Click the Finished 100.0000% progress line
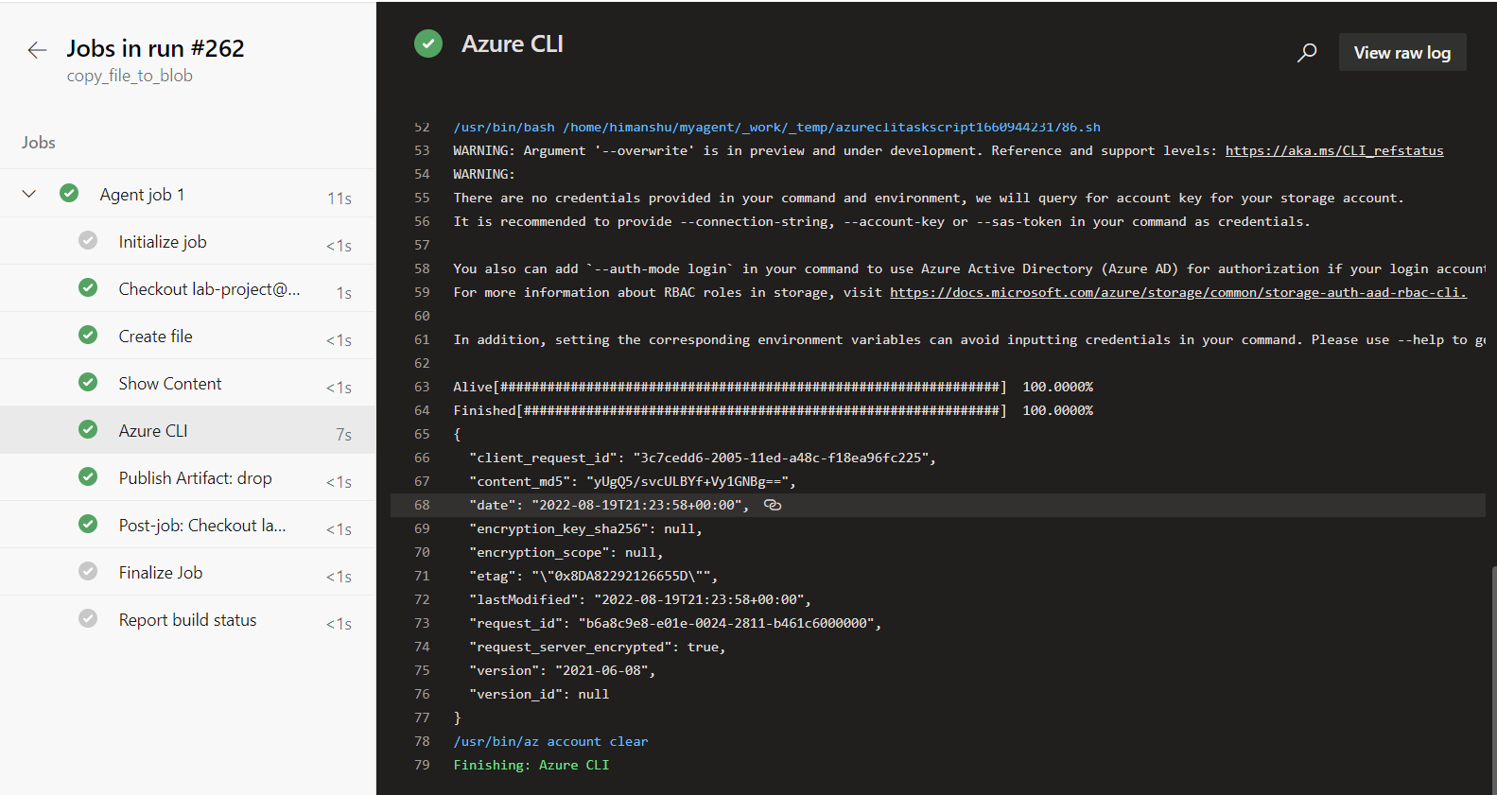The width and height of the screenshot is (1497, 795). (773, 410)
